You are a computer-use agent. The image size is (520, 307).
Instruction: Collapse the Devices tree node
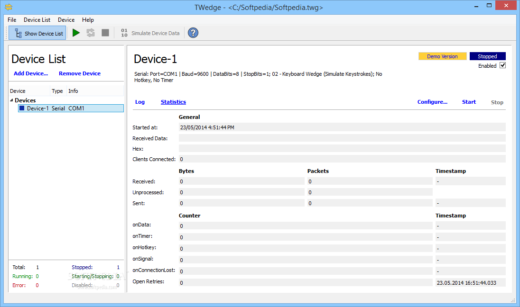click(11, 100)
